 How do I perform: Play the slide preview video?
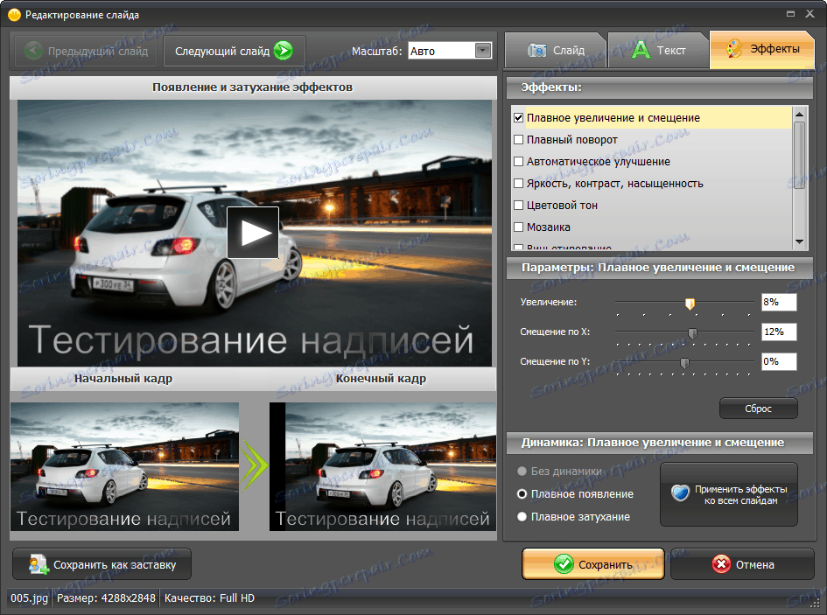pyautogui.click(x=253, y=232)
